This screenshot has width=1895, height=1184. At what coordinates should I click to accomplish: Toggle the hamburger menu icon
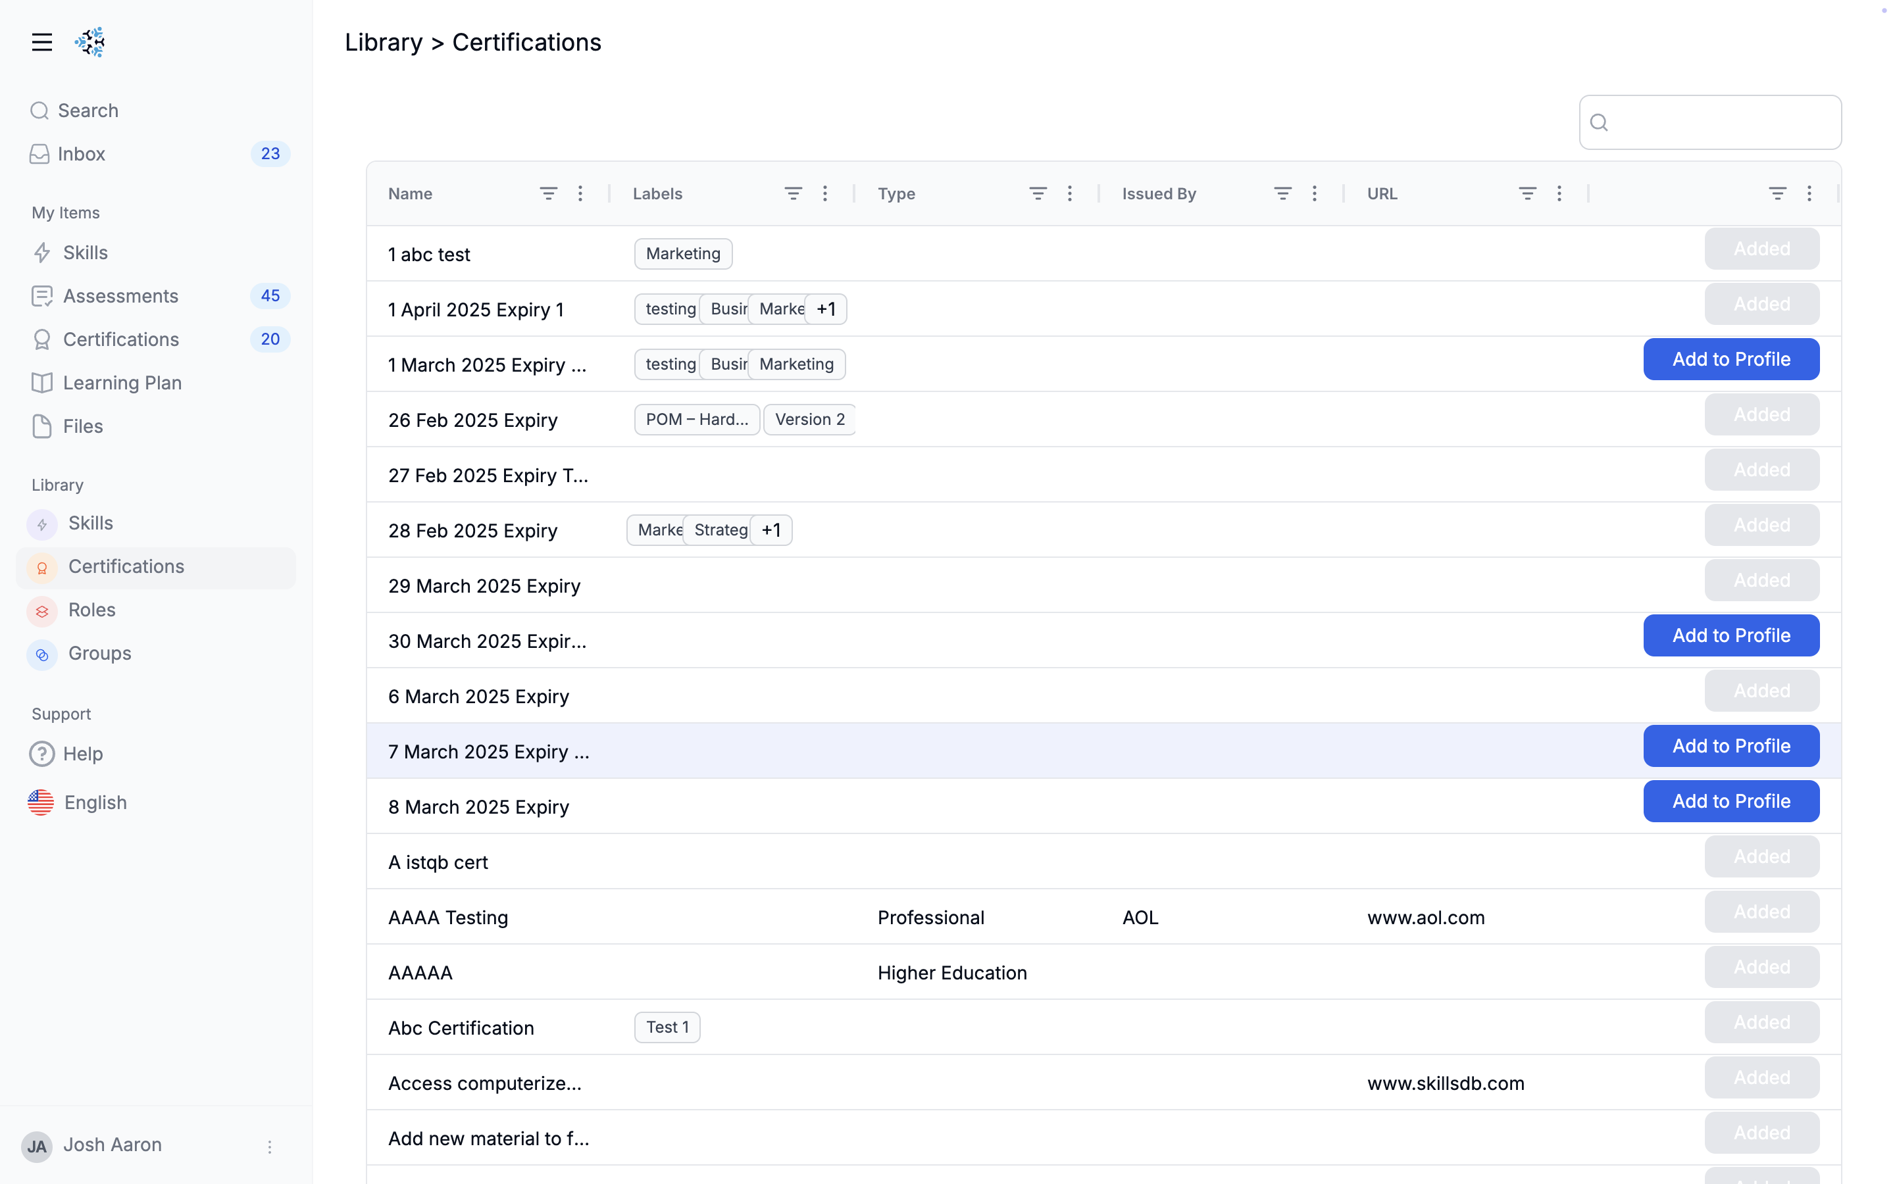[42, 42]
